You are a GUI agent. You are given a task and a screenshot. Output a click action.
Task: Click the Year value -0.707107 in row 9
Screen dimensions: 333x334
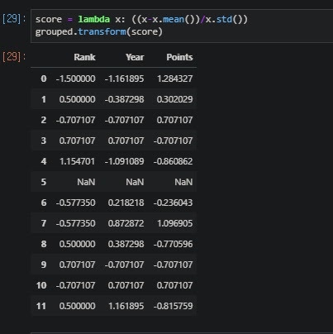pos(124,265)
